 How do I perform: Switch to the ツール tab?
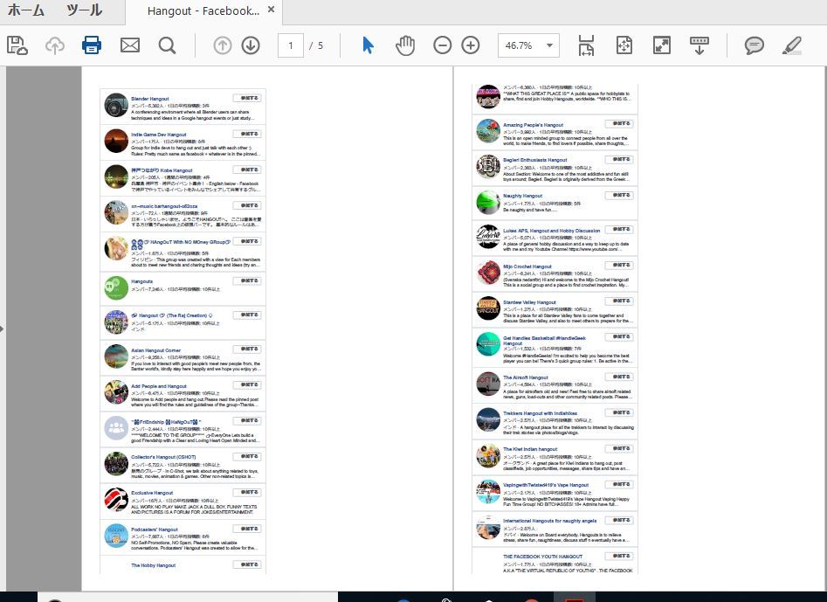pyautogui.click(x=84, y=10)
